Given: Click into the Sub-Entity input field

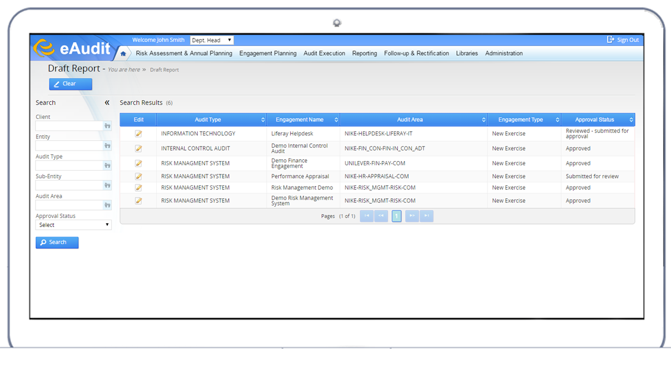Looking at the screenshot, I should click(x=68, y=185).
